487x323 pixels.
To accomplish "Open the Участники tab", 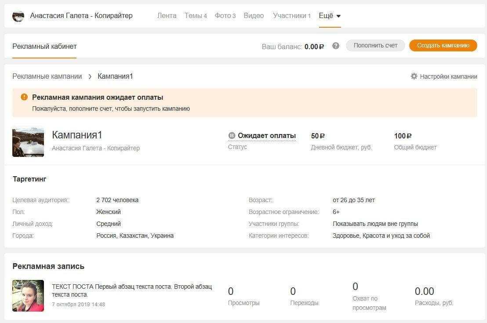I will coord(291,16).
